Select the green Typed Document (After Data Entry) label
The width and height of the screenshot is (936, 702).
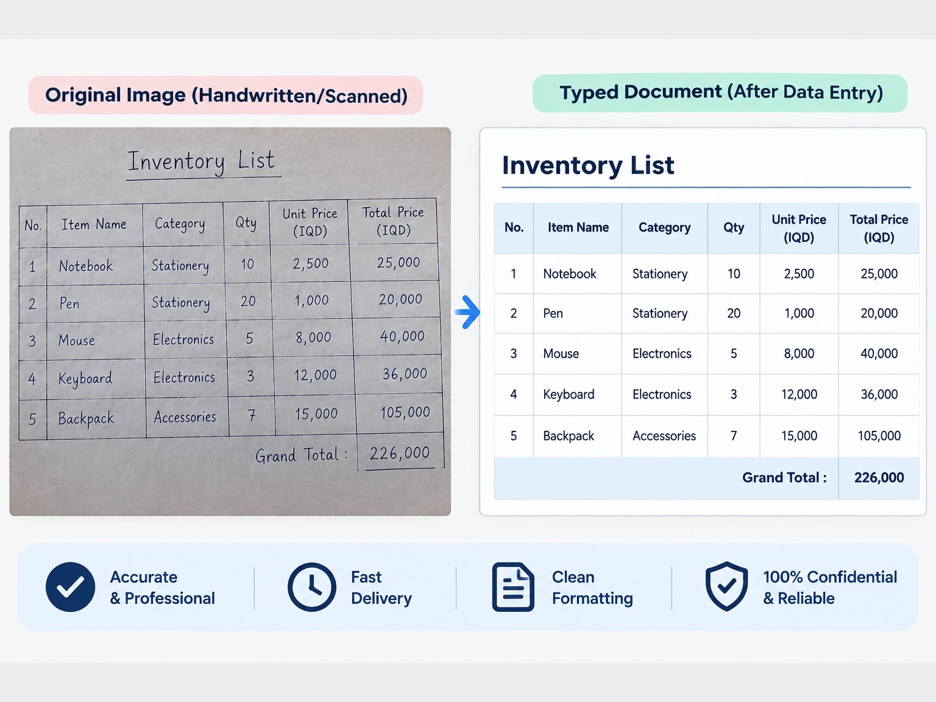click(x=720, y=93)
